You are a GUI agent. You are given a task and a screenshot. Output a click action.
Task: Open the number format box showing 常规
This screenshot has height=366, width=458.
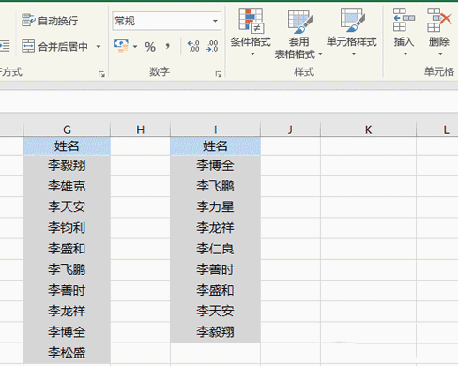tap(166, 21)
